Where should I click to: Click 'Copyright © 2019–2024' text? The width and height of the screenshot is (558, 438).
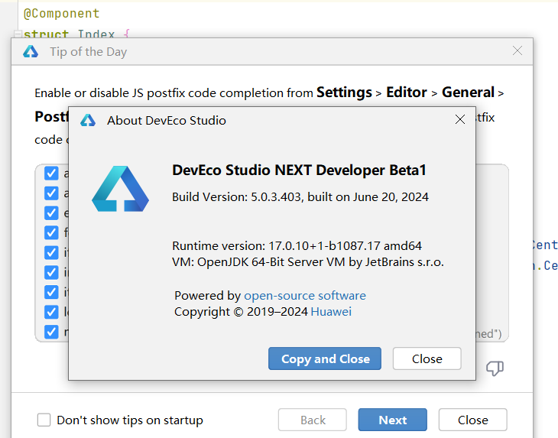241,312
